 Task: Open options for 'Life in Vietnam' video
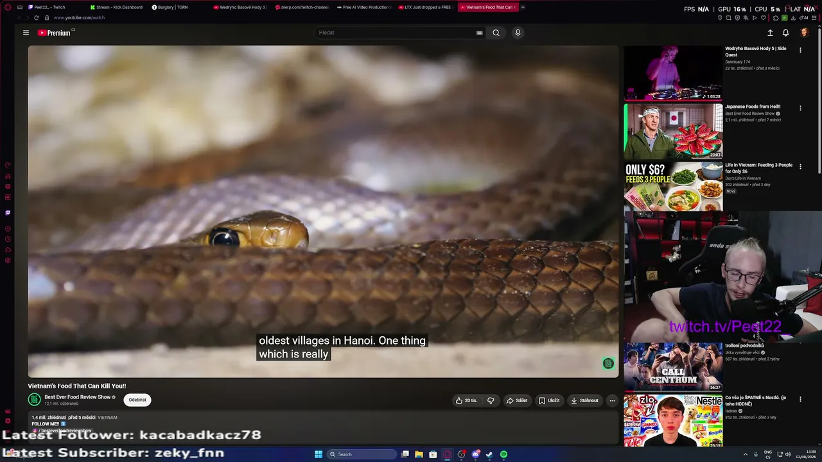(800, 166)
